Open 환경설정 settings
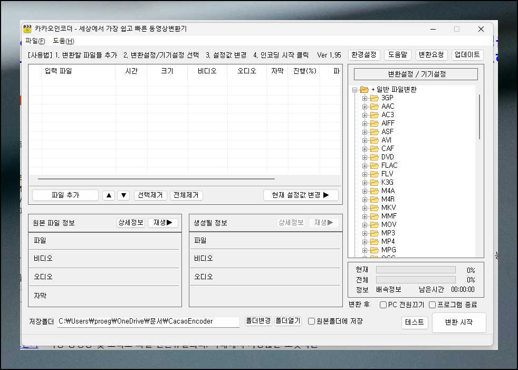The image size is (518, 370). [x=364, y=55]
